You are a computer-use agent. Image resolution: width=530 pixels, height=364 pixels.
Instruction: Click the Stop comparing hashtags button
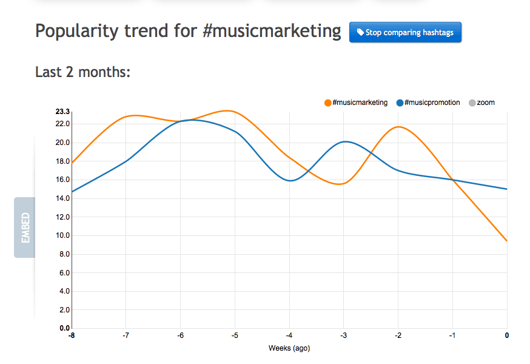coord(405,33)
